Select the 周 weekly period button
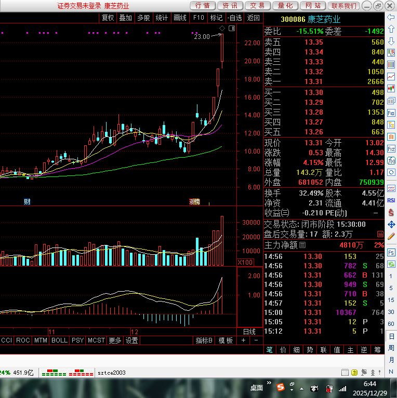This screenshot has height=398, width=397. click(x=391, y=348)
